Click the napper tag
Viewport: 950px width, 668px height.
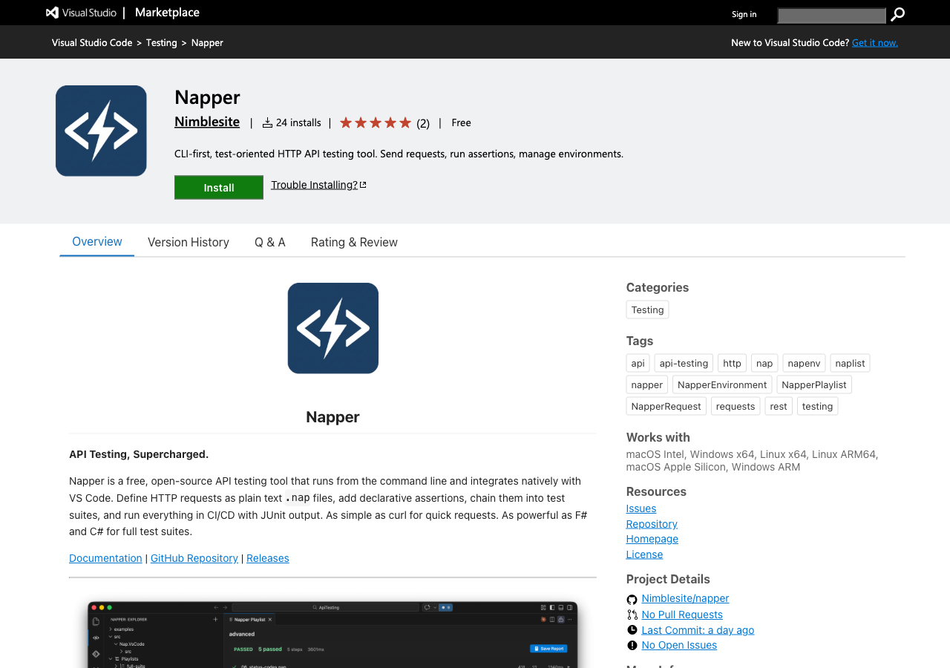coord(647,384)
